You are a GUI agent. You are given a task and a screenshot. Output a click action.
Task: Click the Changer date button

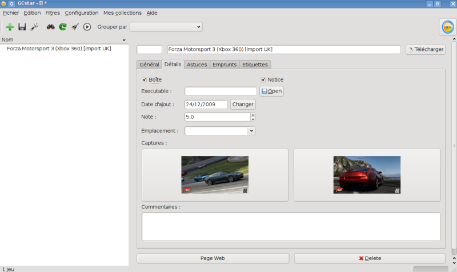point(243,105)
